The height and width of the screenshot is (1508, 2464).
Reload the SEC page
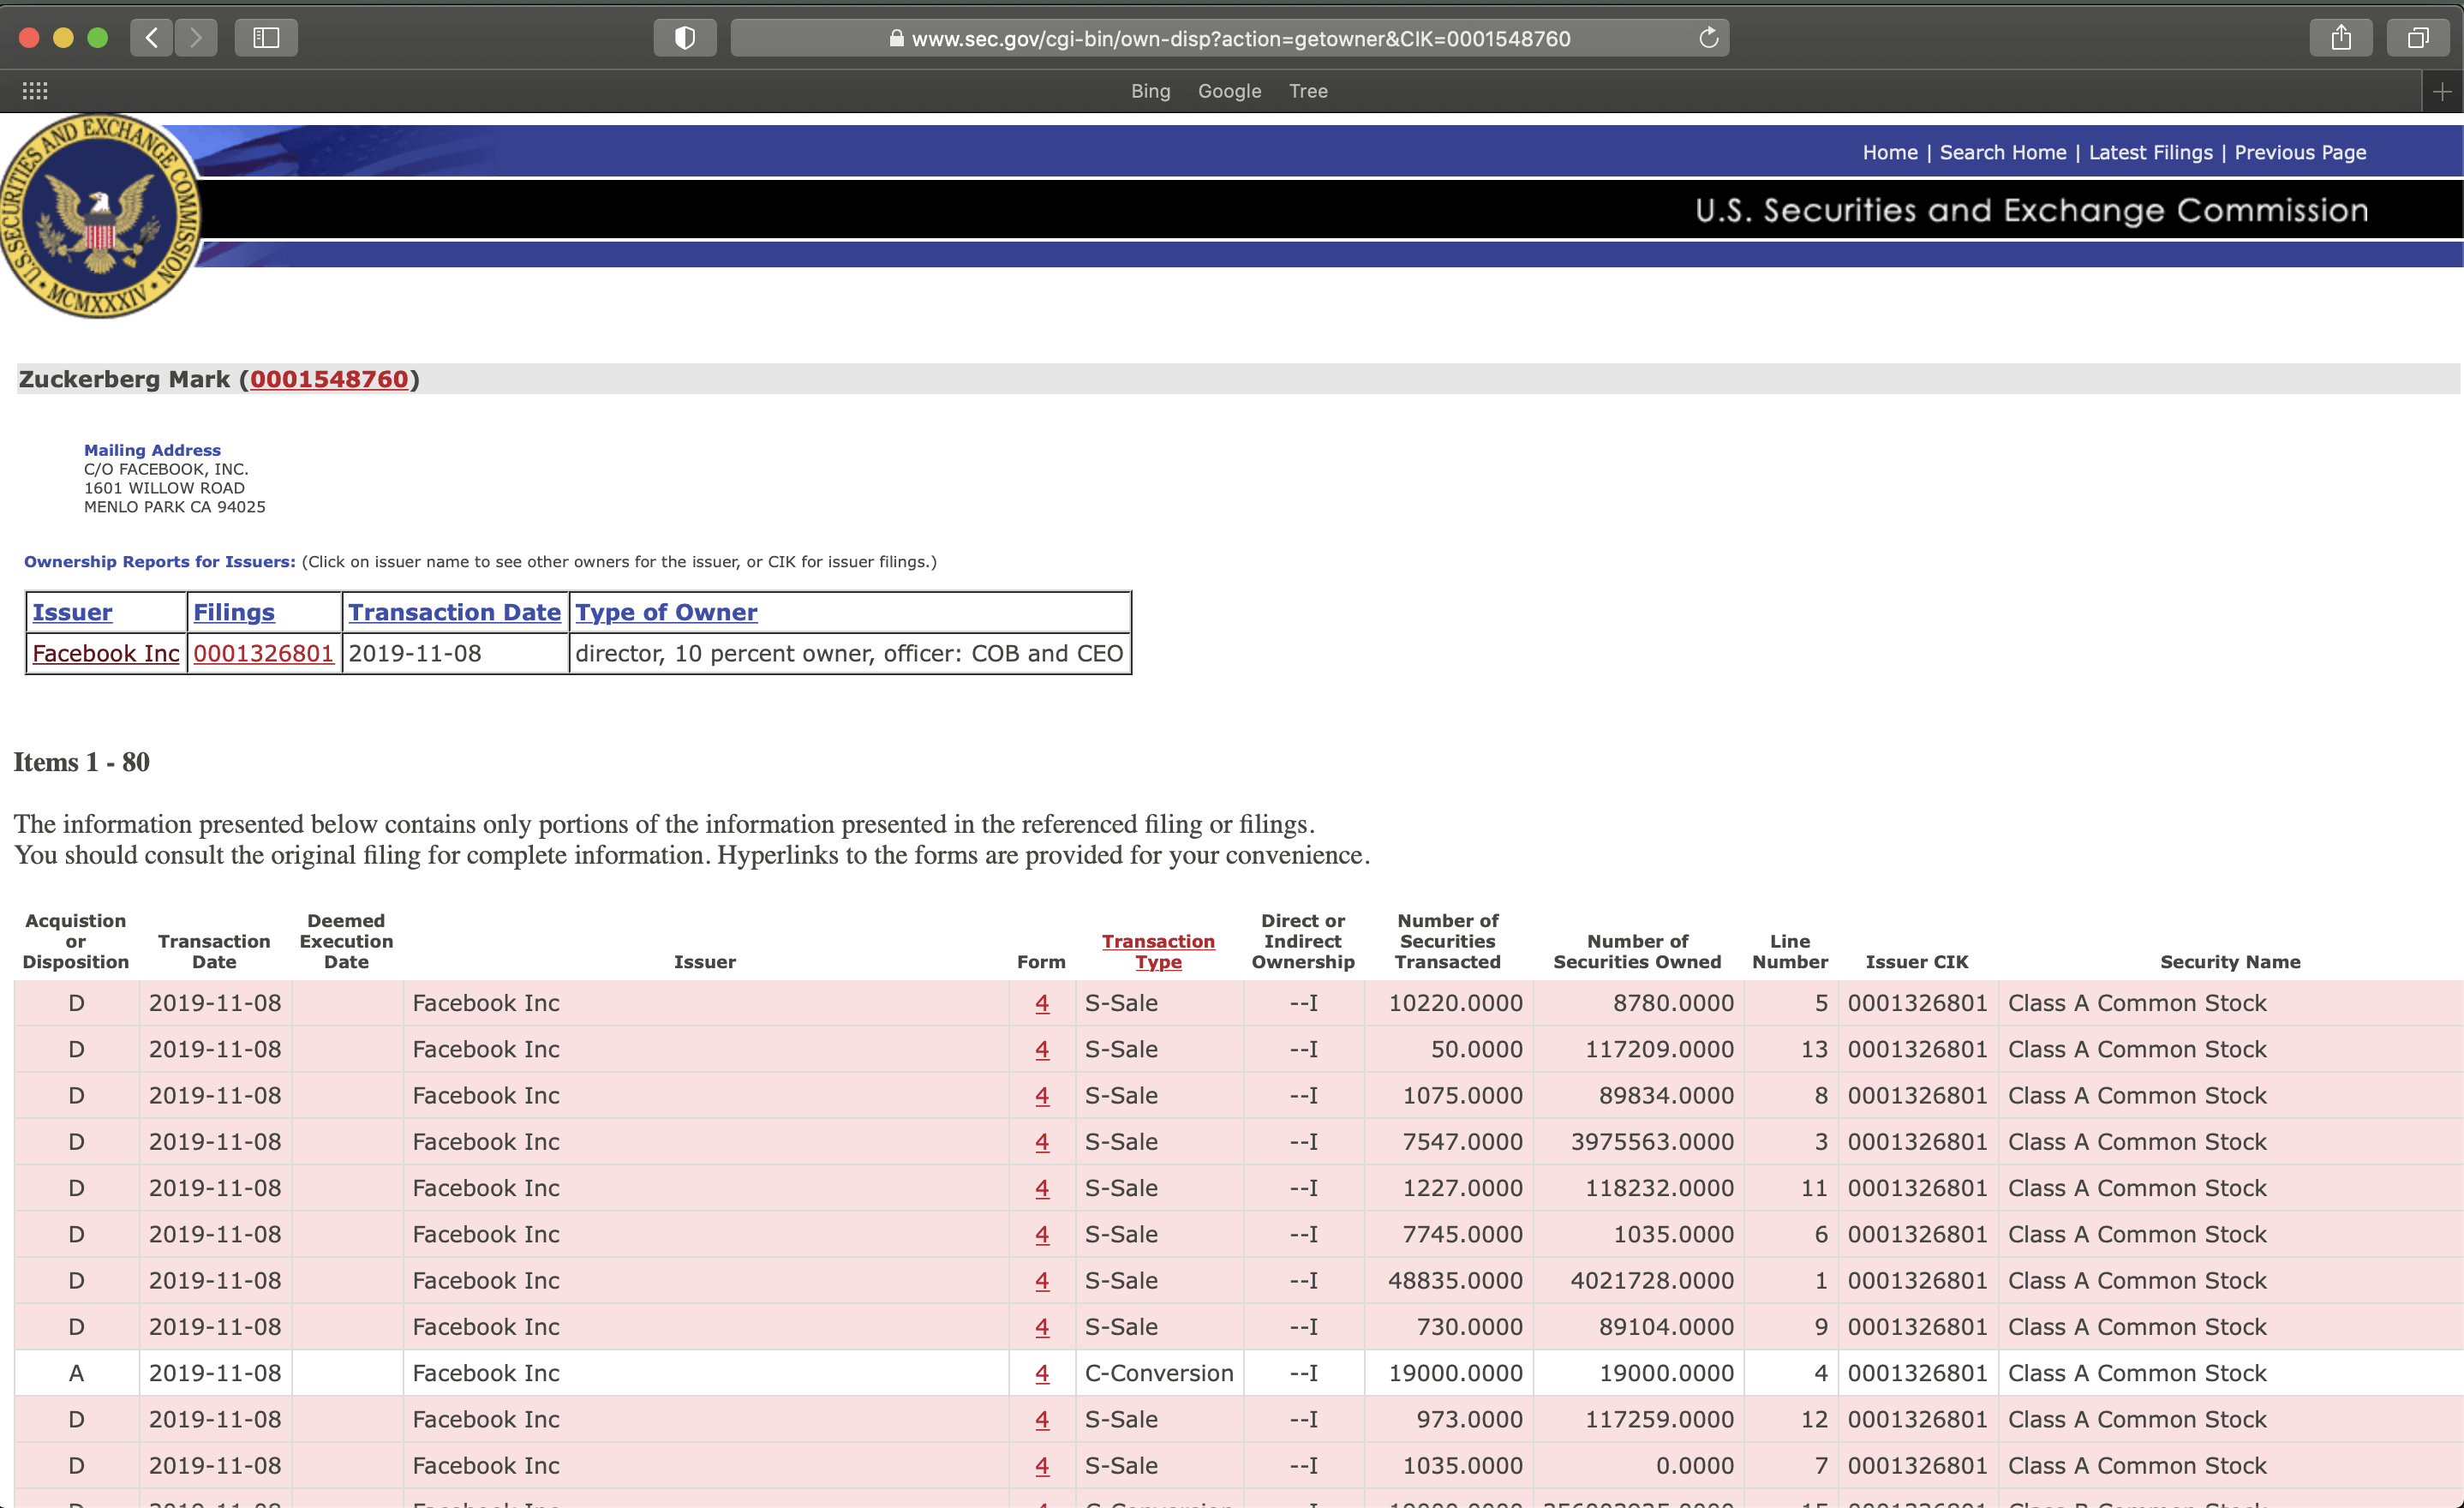coord(1708,38)
